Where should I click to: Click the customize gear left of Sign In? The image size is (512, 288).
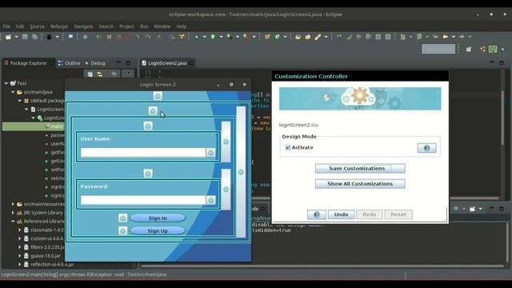click(122, 218)
